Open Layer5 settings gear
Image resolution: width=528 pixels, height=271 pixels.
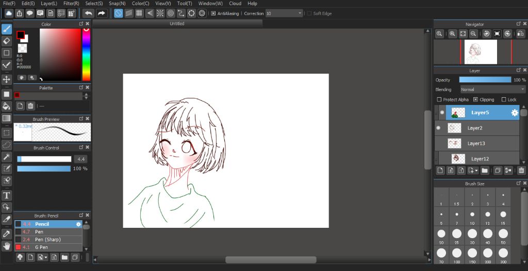tap(515, 113)
